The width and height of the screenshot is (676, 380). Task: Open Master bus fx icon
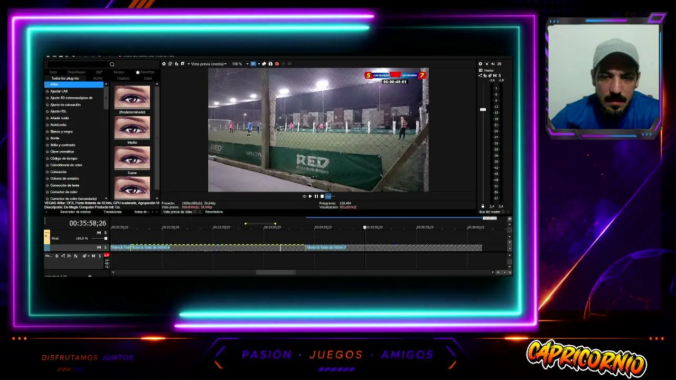485,75
